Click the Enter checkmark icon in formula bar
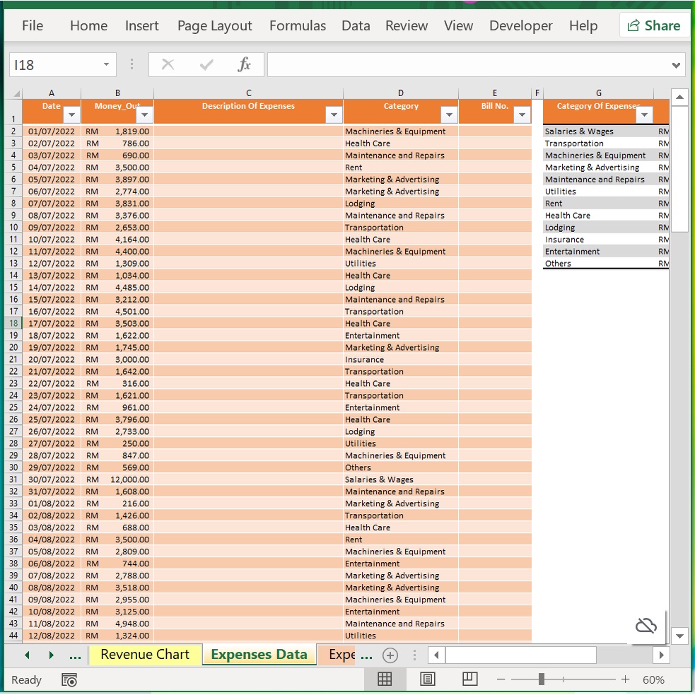 click(x=206, y=65)
